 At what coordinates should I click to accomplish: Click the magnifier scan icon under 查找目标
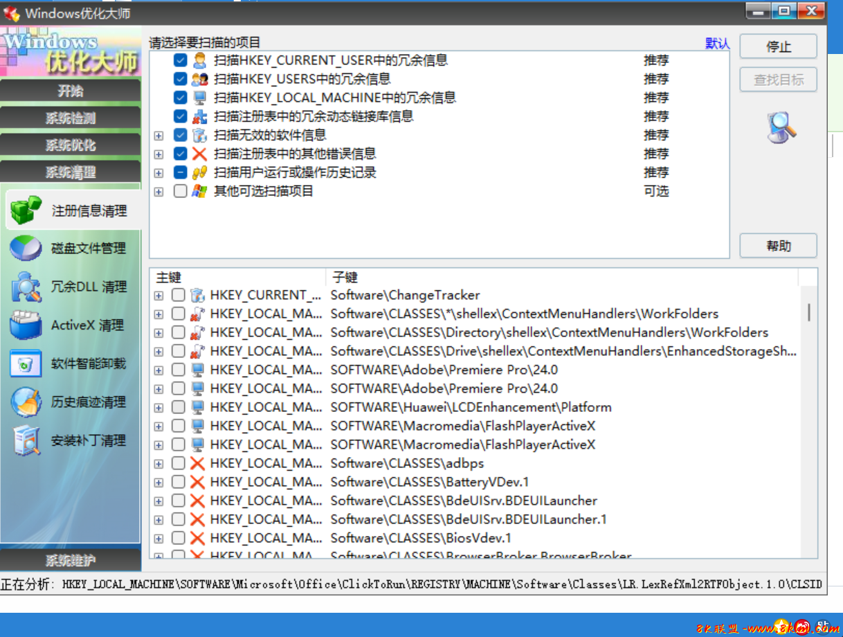tap(781, 128)
